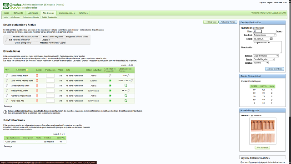The height and width of the screenshot is (164, 291).
Task: Click Puntuación input for Cruz Rosa
Action: [x=50, y=101]
